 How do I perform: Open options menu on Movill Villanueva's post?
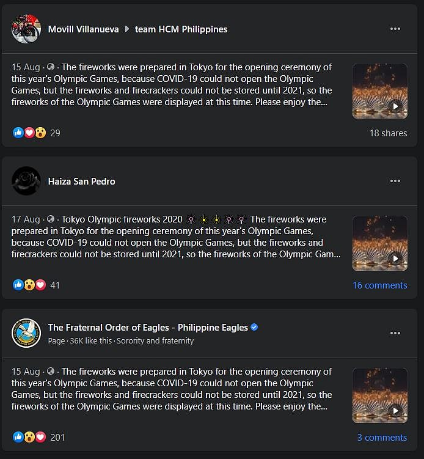click(x=395, y=29)
